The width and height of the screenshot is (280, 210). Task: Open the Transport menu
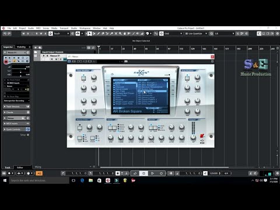pyautogui.click(x=64, y=28)
